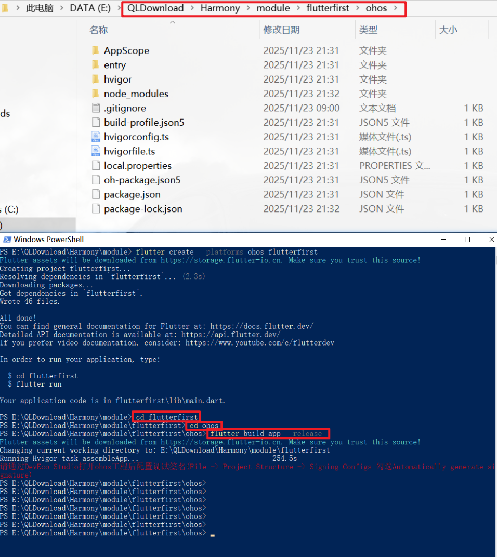Navigate to QLDownload breadcrumb
497x557 pixels.
(155, 8)
